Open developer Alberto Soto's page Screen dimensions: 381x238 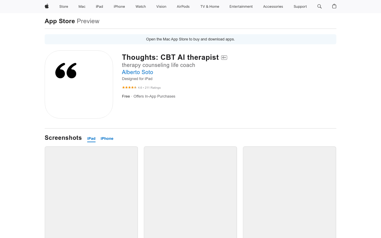click(138, 72)
